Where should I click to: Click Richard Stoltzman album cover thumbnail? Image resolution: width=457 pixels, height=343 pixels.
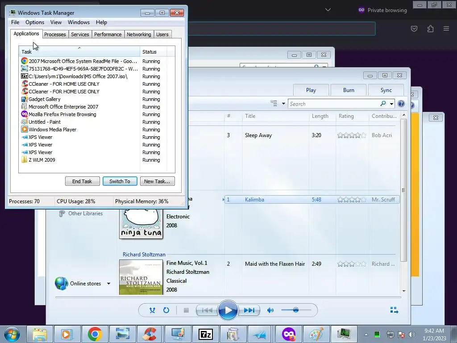tap(141, 277)
